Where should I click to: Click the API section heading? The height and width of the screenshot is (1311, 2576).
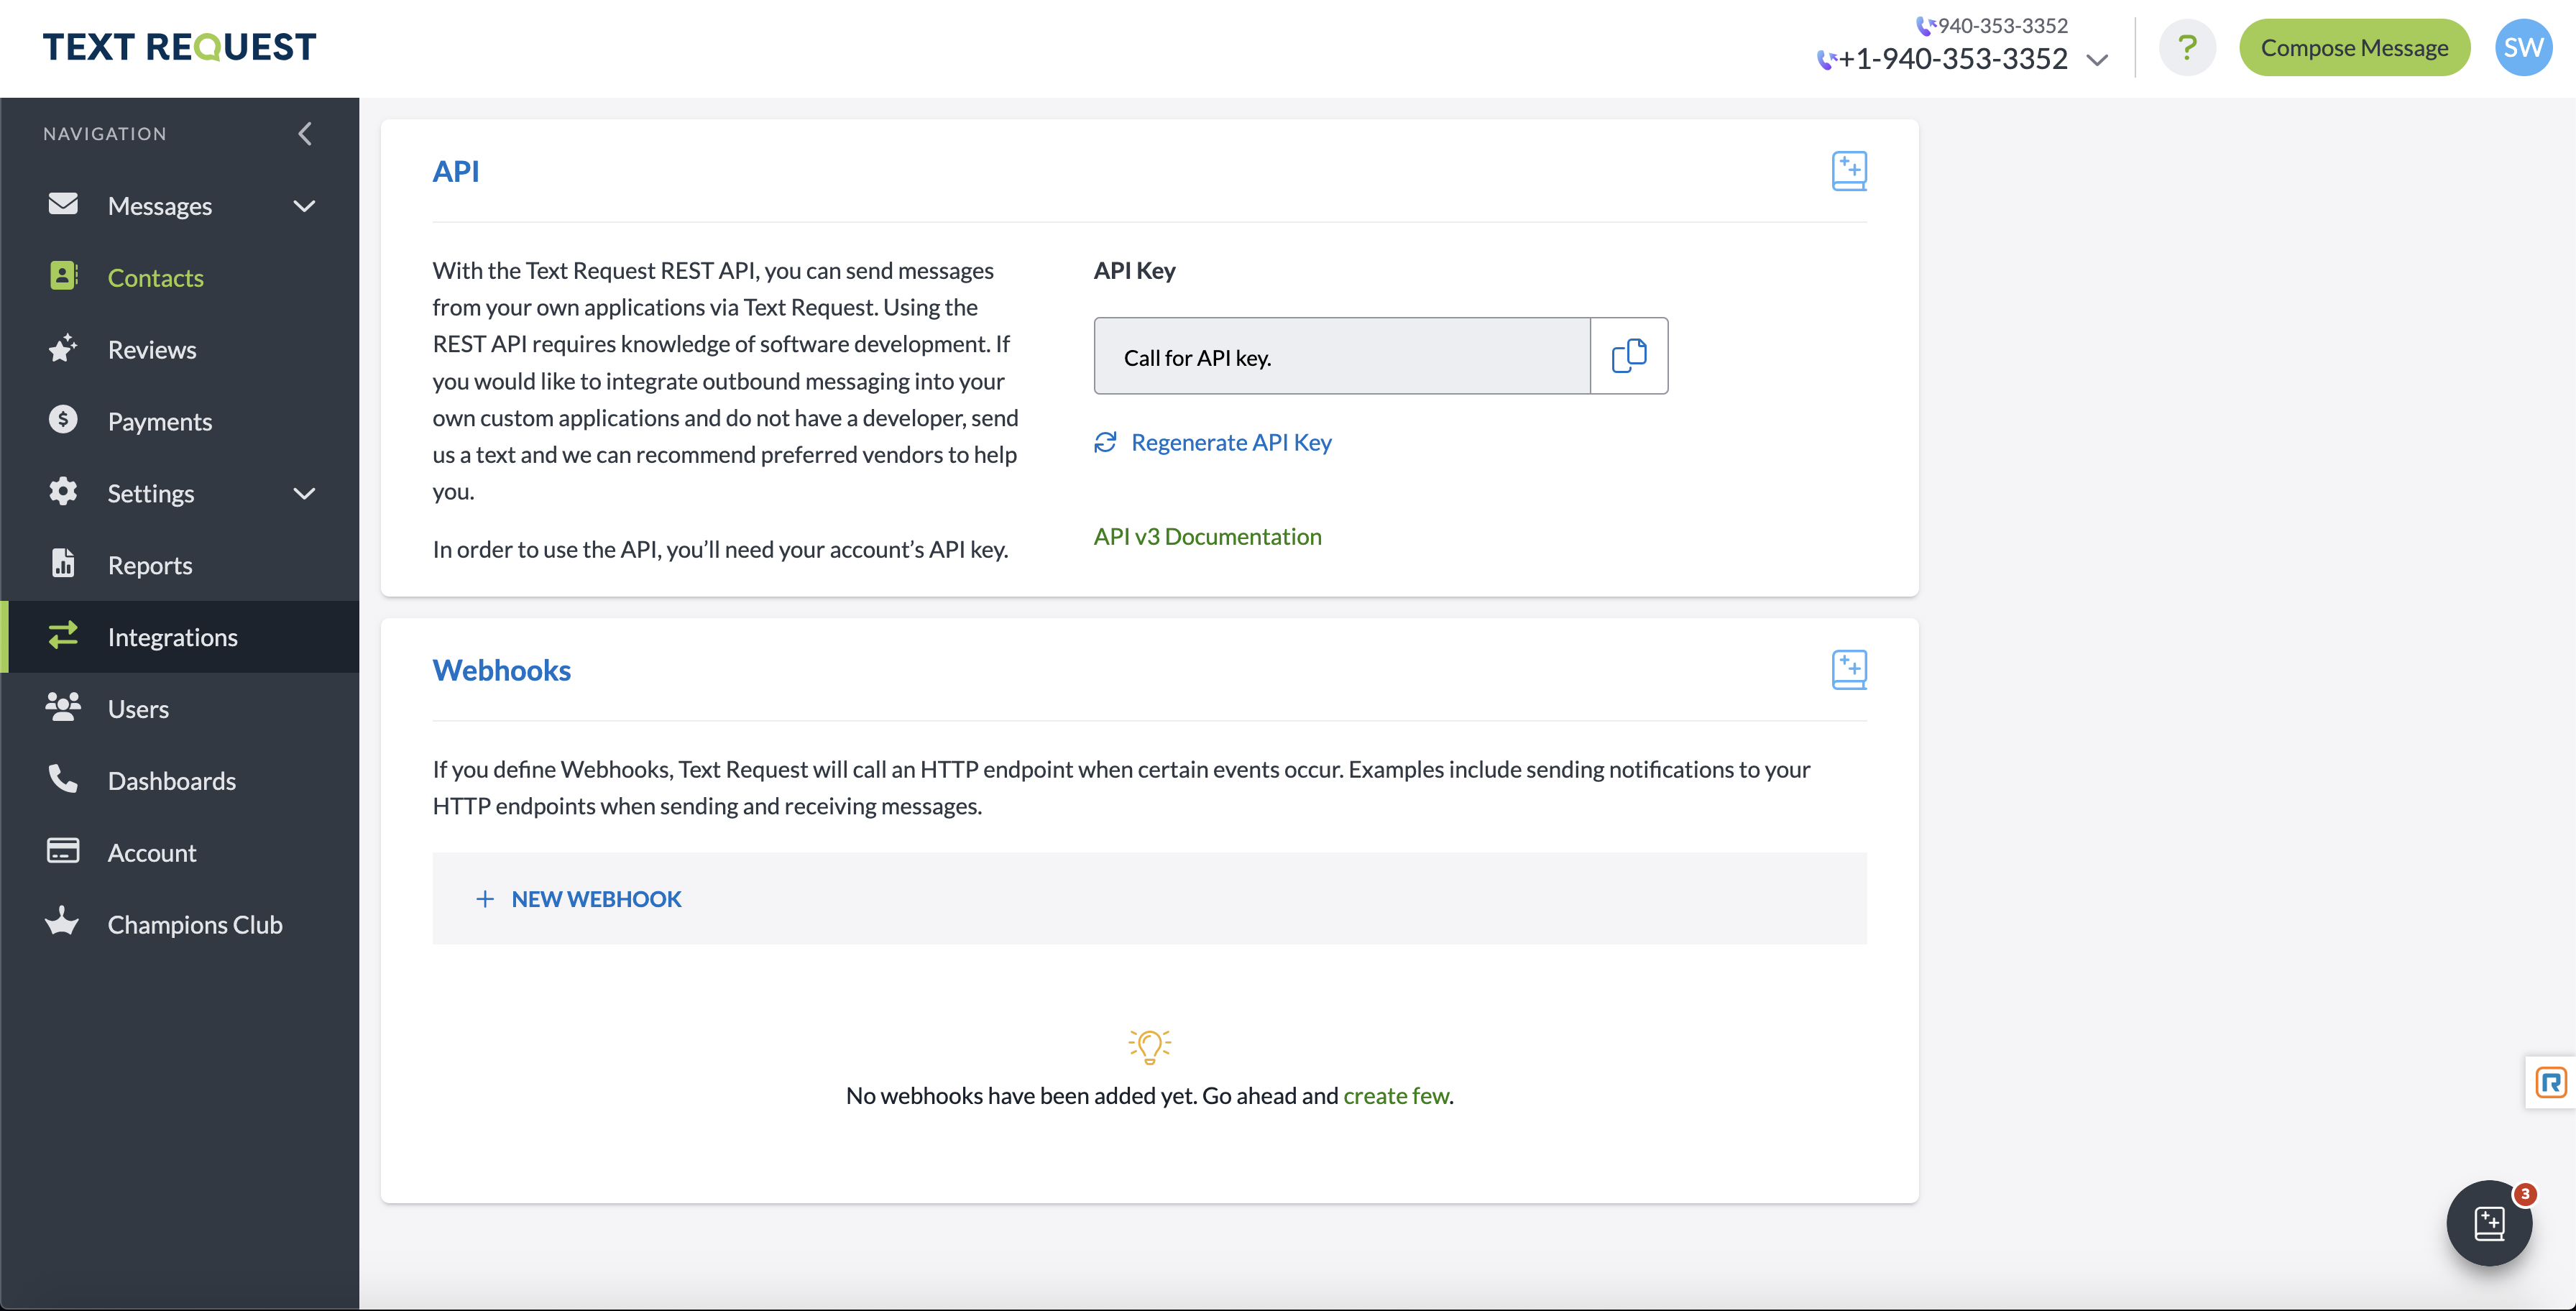pyautogui.click(x=456, y=172)
